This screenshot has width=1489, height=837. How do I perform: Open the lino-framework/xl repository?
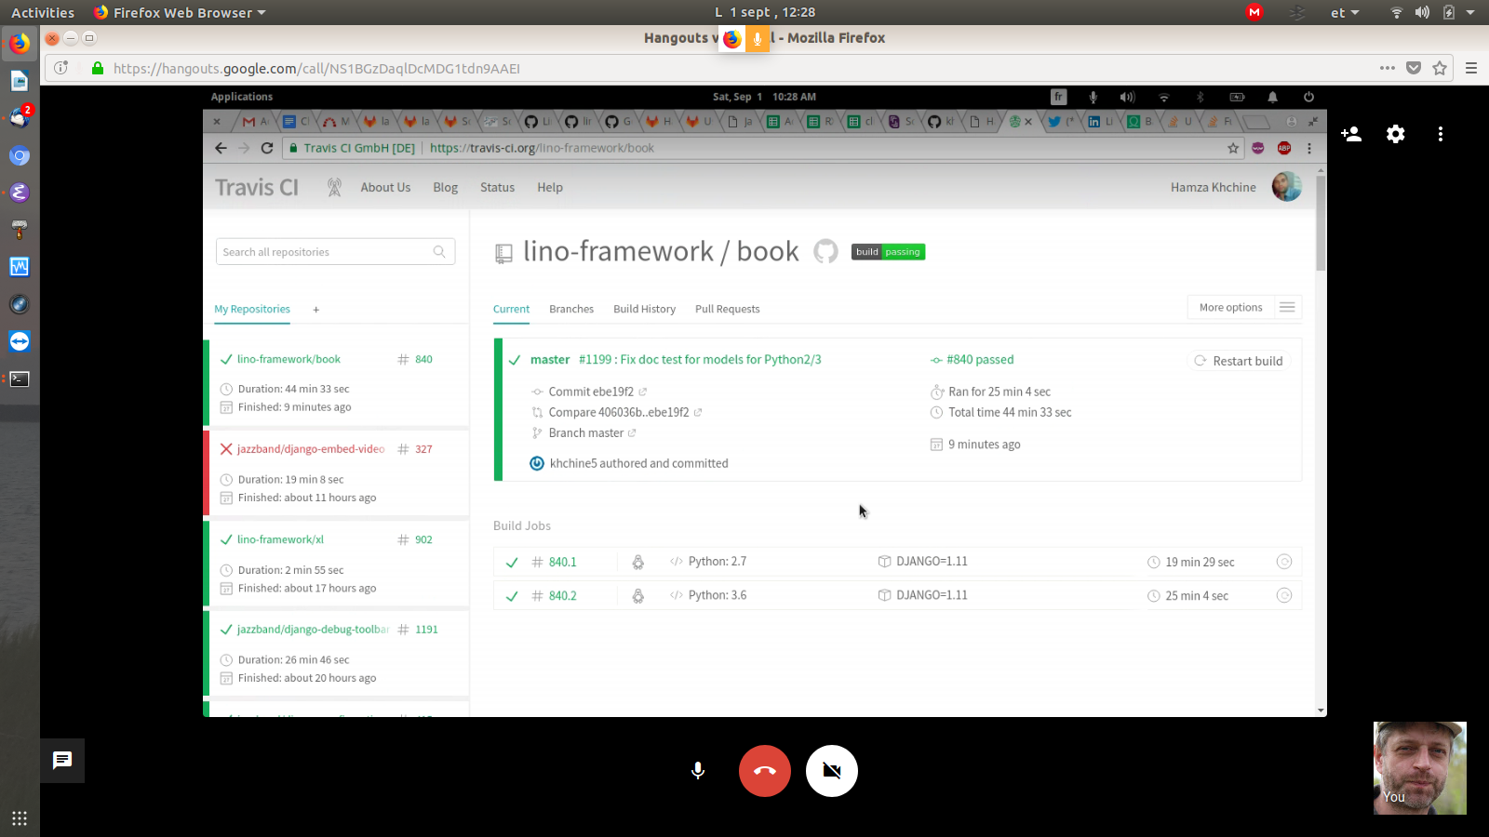click(x=280, y=539)
